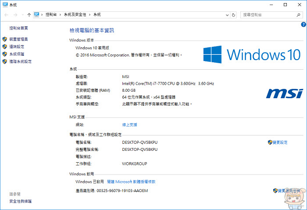Open 遠端設定 in the sidebar
This screenshot has height=210, width=307.
(x=17, y=46)
